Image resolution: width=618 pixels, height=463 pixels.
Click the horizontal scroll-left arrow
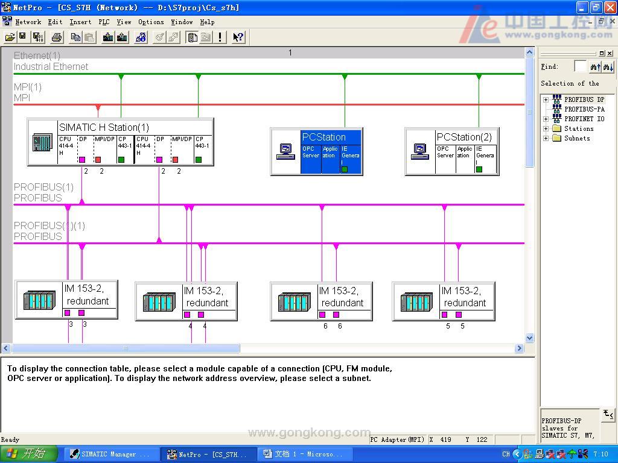pyautogui.click(x=6, y=348)
